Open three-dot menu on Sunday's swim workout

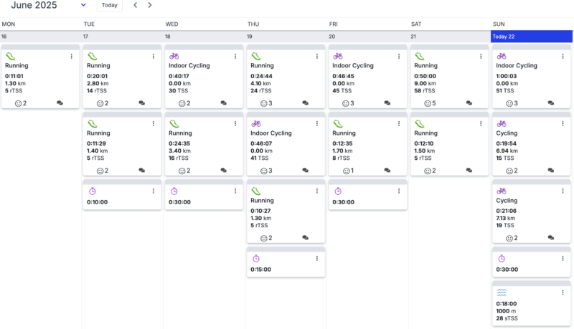[x=563, y=292]
